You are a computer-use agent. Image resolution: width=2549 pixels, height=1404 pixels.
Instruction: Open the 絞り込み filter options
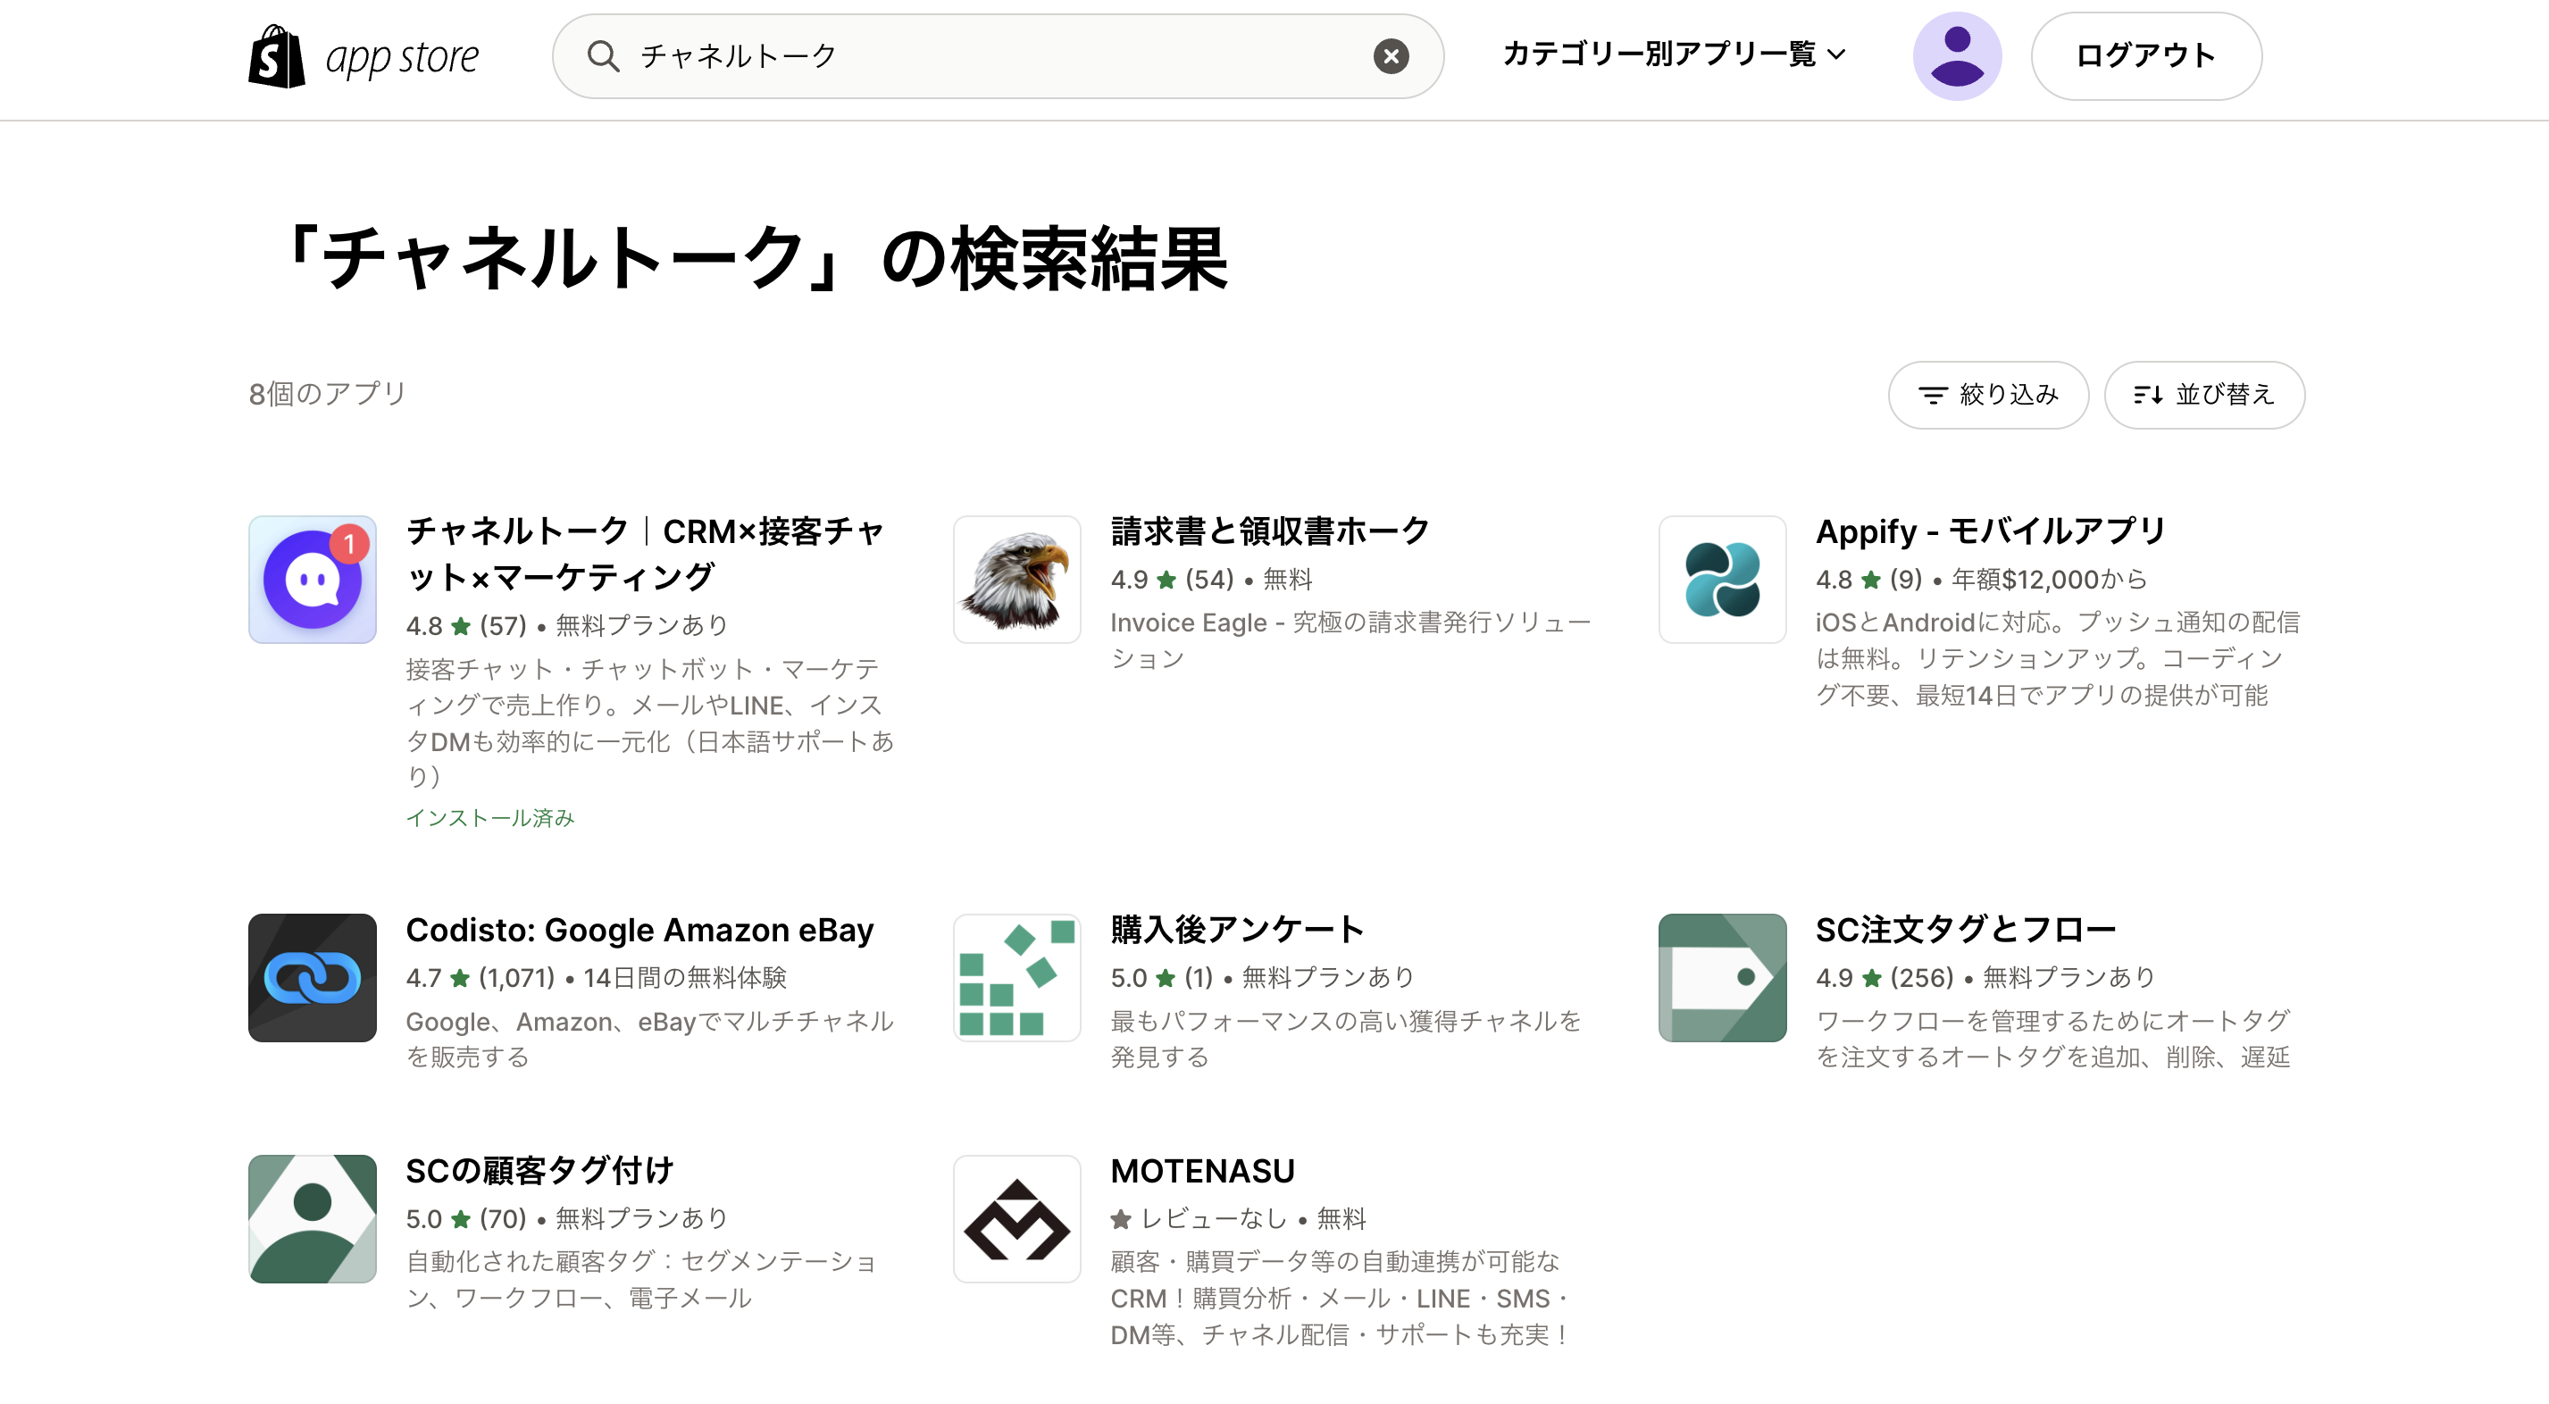(1987, 395)
